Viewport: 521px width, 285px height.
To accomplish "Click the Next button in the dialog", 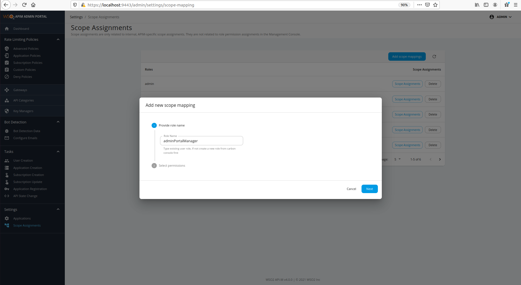I will click(369, 189).
